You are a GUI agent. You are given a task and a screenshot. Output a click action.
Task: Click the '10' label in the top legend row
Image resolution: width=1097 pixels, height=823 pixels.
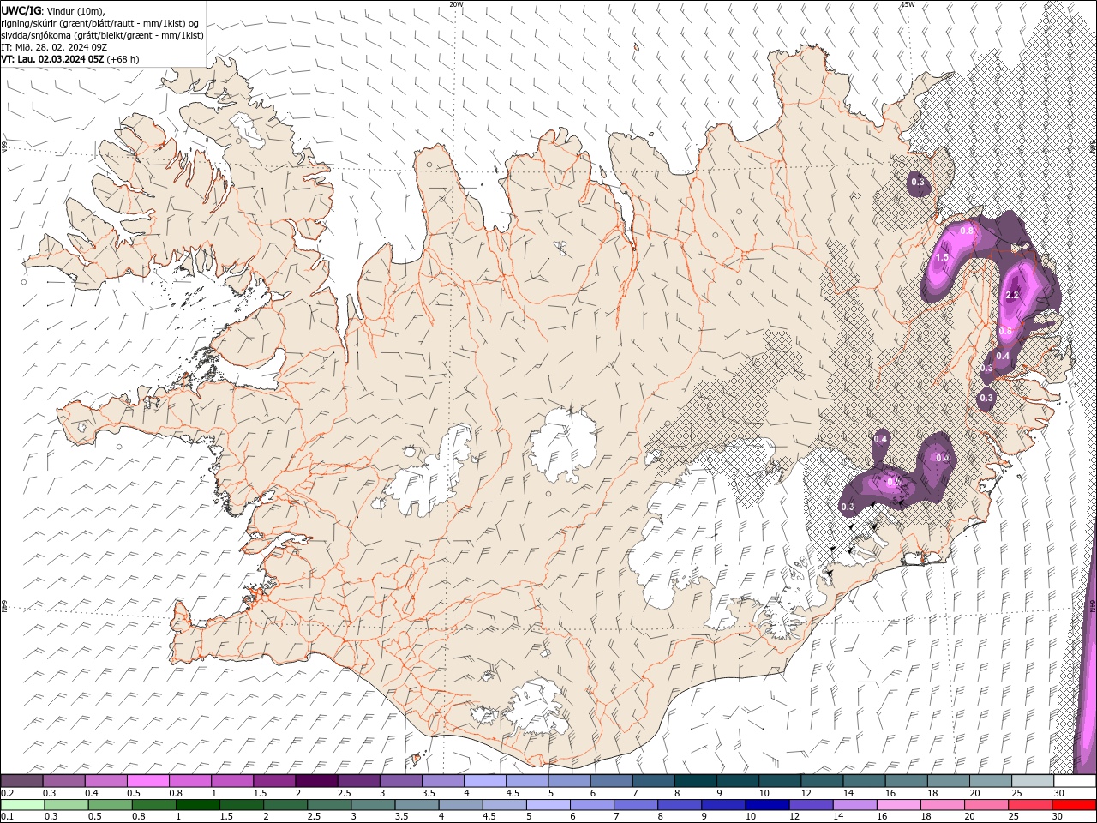pos(764,793)
